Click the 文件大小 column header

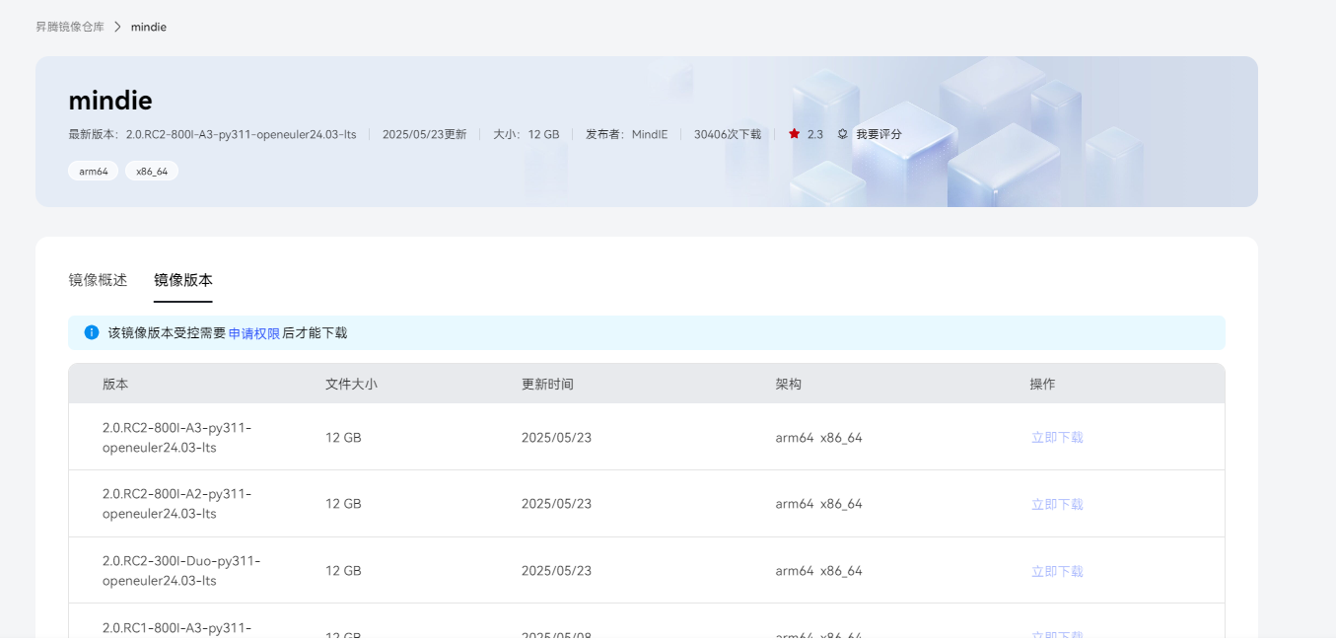(351, 384)
